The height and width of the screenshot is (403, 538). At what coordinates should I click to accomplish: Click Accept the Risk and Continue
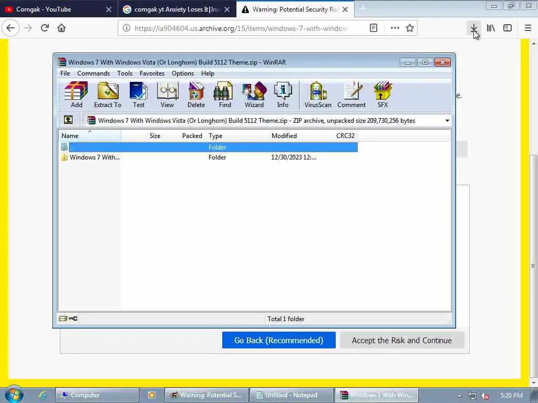[x=402, y=340]
